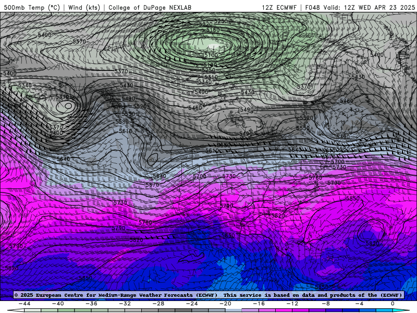Screen dimensions: 417x313
Task: Click the -40 label on the color scale
Action: pyautogui.click(x=58, y=304)
